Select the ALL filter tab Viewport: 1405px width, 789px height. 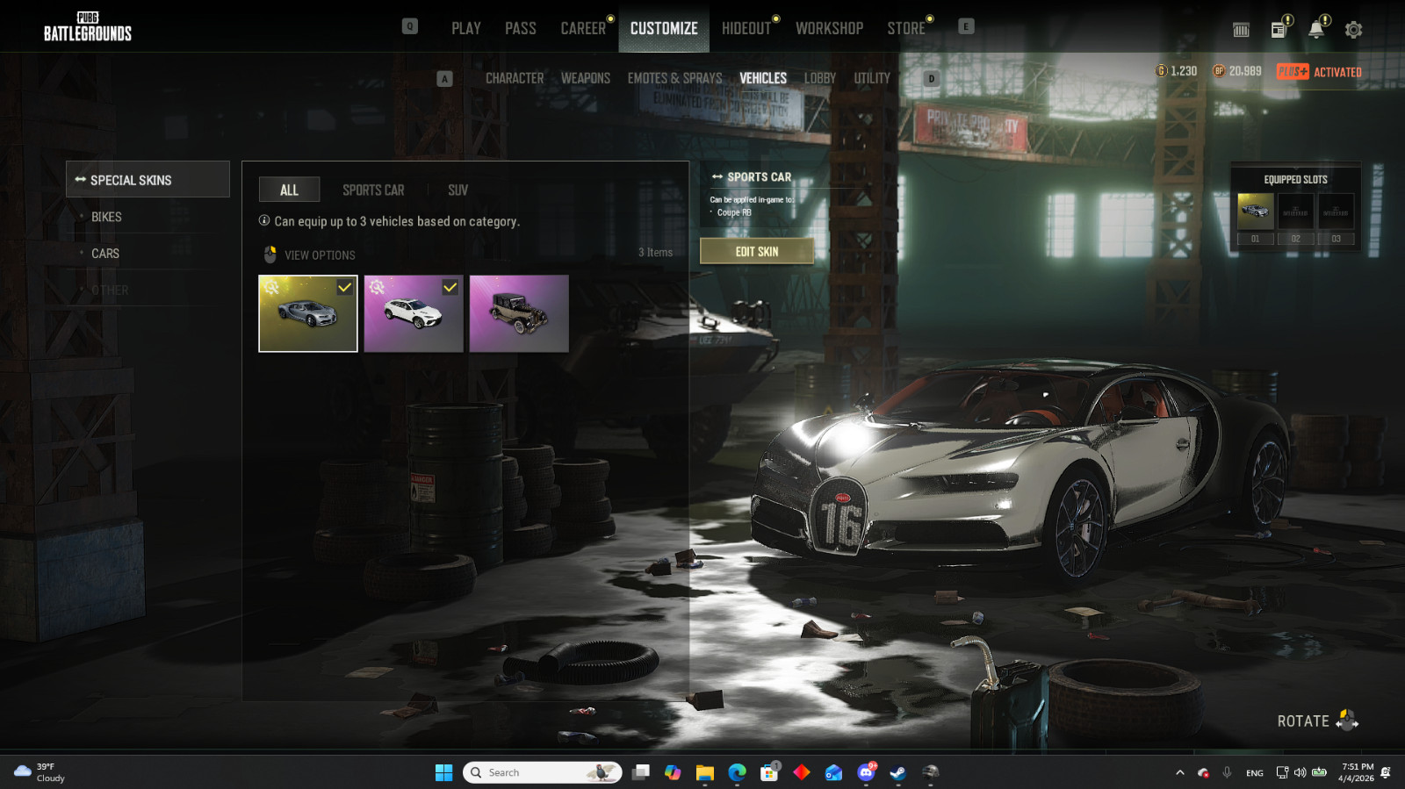point(289,190)
